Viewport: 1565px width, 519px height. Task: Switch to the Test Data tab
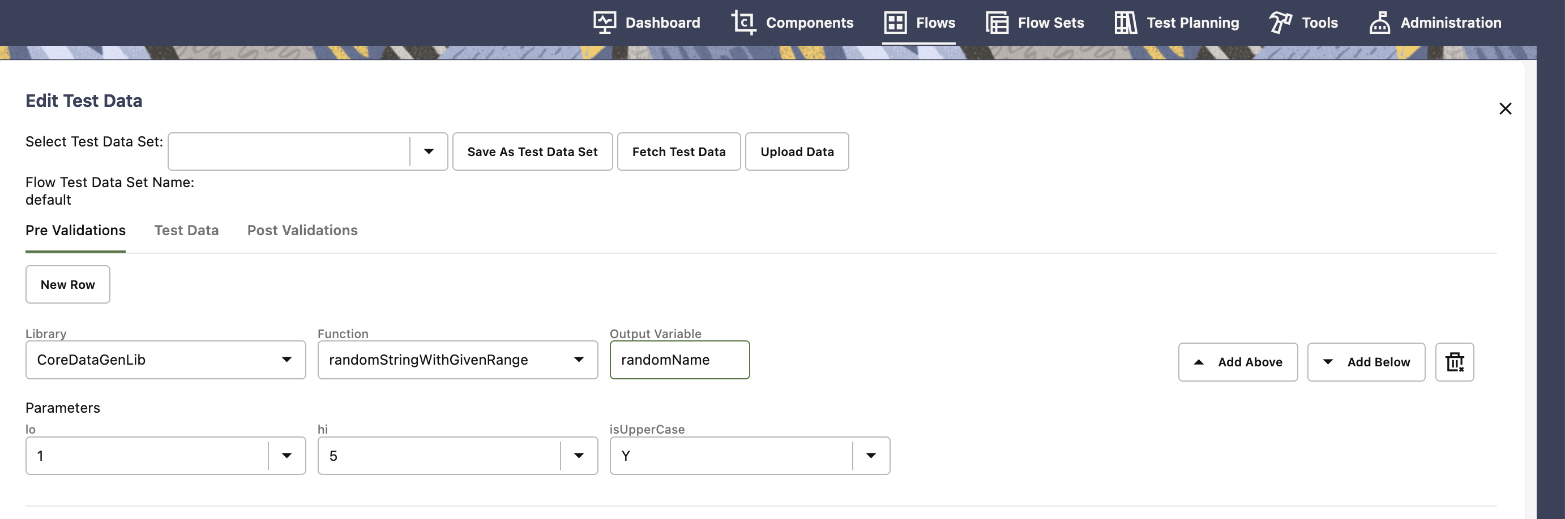[186, 231]
